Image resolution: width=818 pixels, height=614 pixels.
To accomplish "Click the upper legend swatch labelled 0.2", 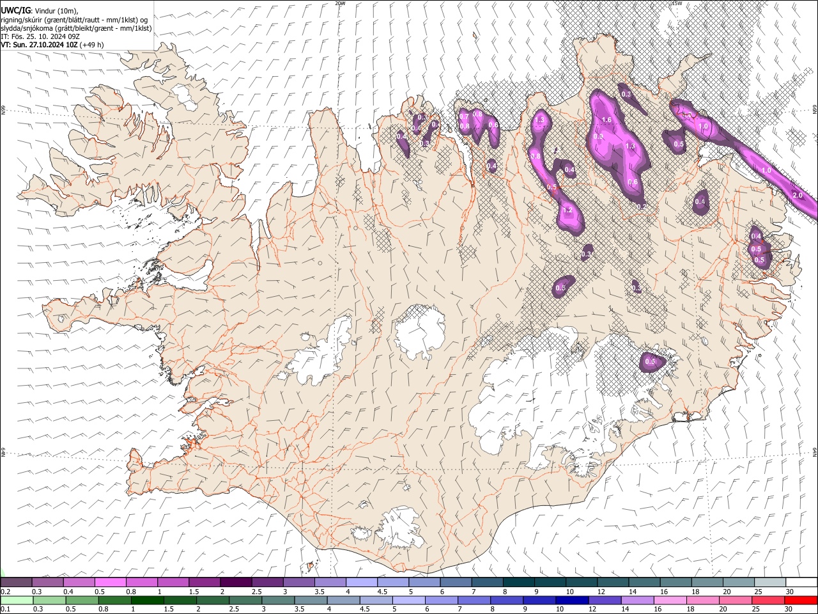I will point(16,583).
